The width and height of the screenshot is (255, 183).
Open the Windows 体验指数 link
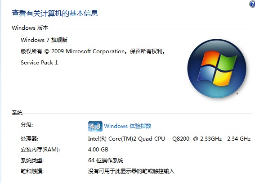128,126
